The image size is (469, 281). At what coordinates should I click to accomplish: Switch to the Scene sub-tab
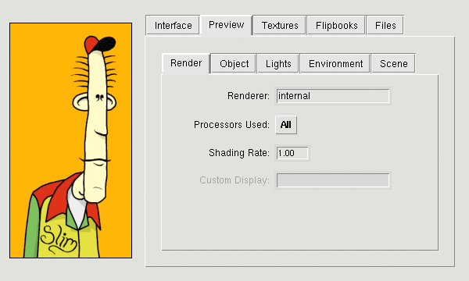coord(394,63)
